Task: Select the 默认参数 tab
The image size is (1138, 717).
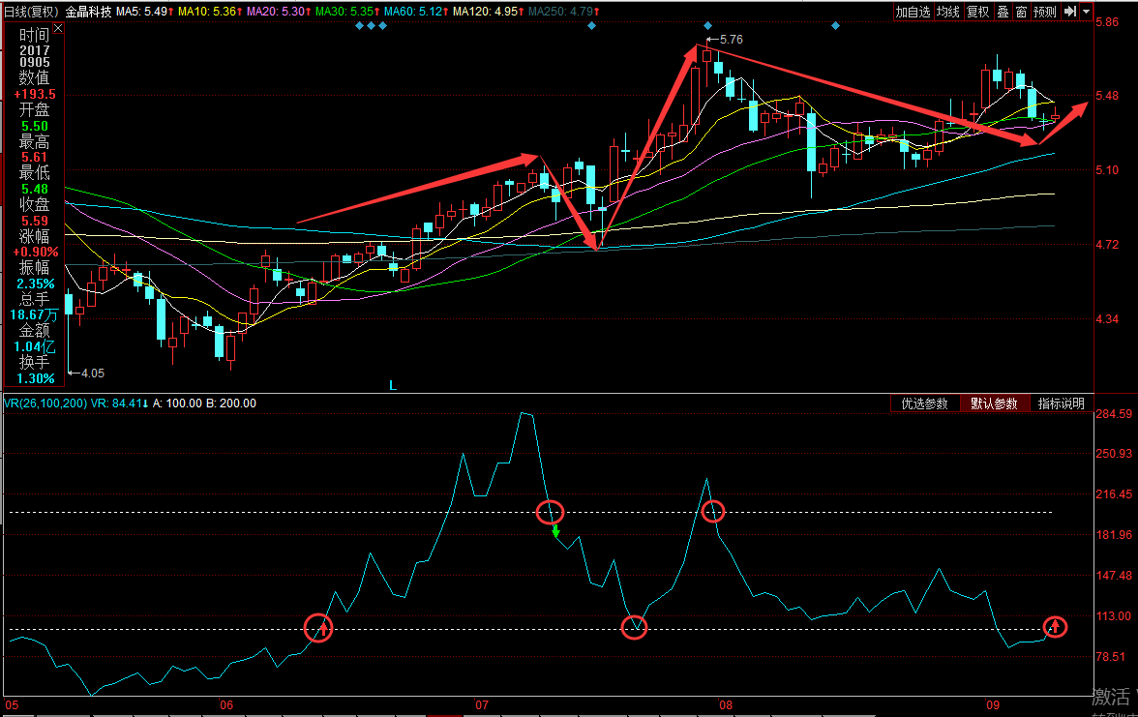Action: point(995,403)
